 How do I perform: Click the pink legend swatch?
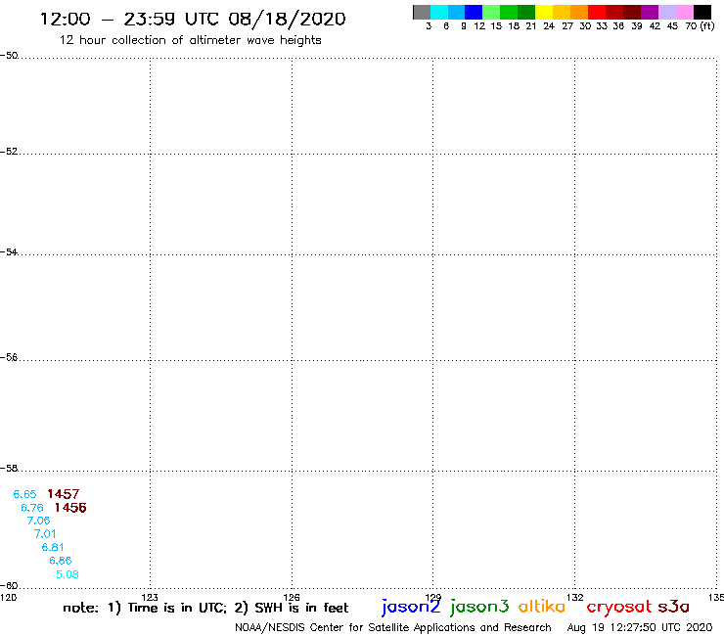(x=685, y=12)
